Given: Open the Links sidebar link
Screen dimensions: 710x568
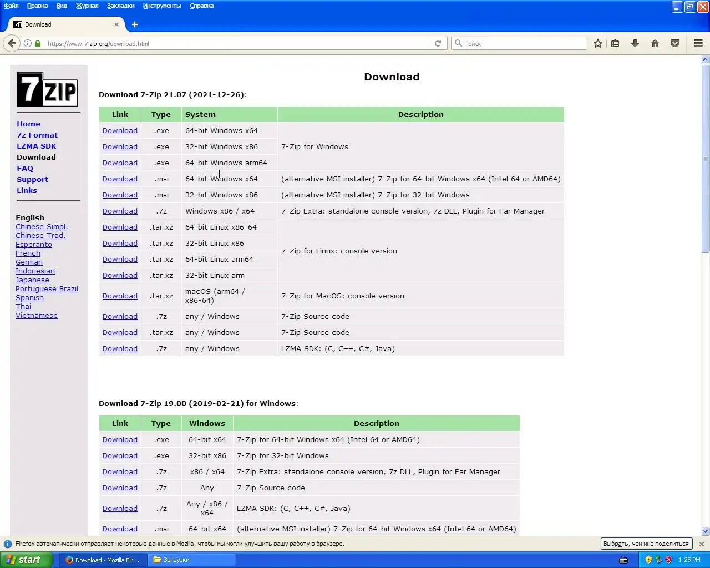Looking at the screenshot, I should point(27,191).
